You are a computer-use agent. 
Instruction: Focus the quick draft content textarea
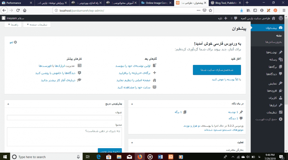[64, 137]
